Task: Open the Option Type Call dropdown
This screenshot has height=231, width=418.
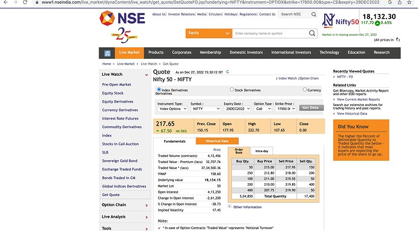Action: pyautogui.click(x=262, y=109)
